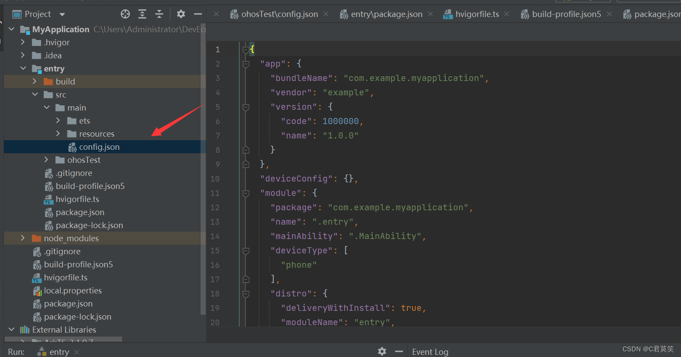
Task: Switch to ohosTest\config.json tab
Action: point(279,14)
